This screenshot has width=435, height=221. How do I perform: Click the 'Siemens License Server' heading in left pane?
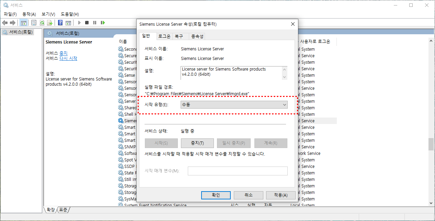[69, 42]
